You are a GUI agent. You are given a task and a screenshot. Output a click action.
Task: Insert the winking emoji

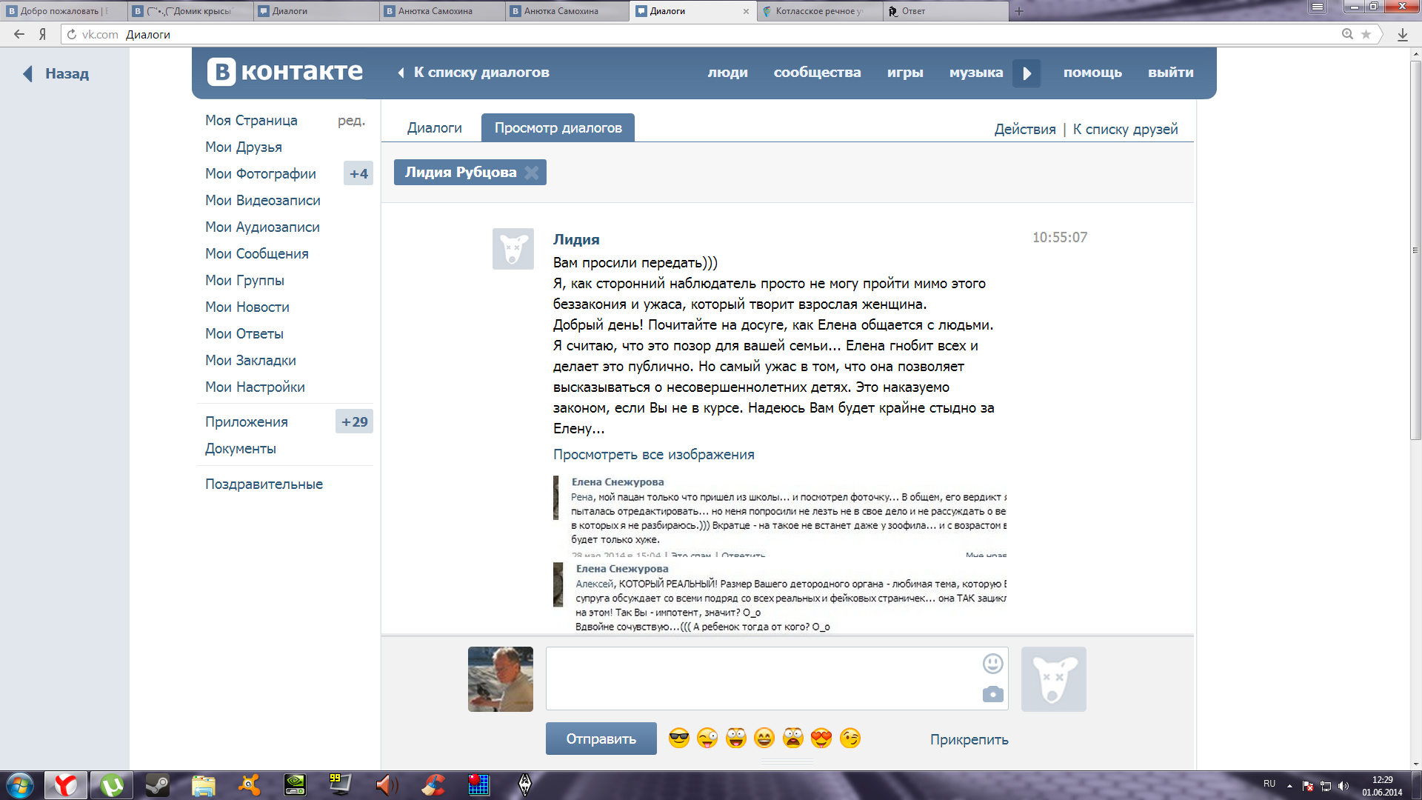(850, 739)
